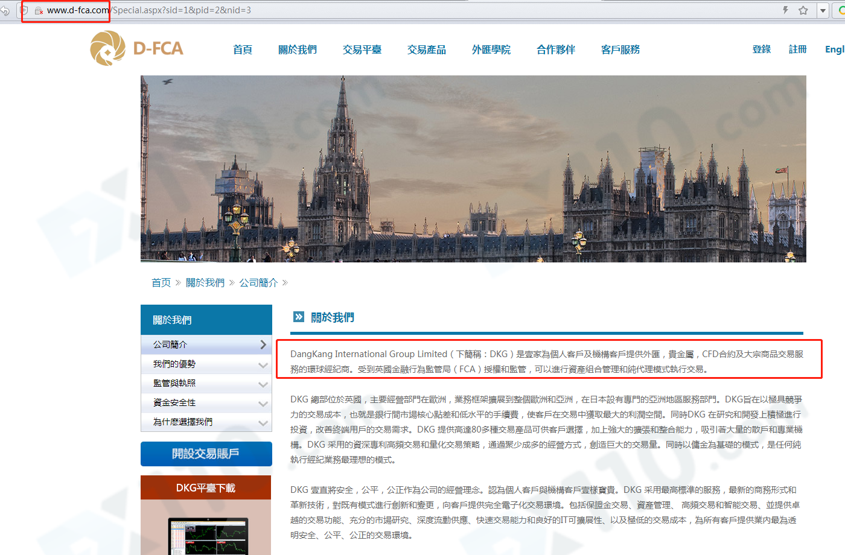Screen dimensions: 845x555
Task: Click the trading platform screenshot thumbnail
Action: pyautogui.click(x=208, y=536)
